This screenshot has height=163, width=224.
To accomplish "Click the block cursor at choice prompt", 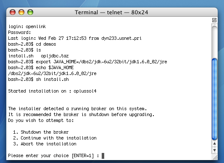I will tap(103, 156).
